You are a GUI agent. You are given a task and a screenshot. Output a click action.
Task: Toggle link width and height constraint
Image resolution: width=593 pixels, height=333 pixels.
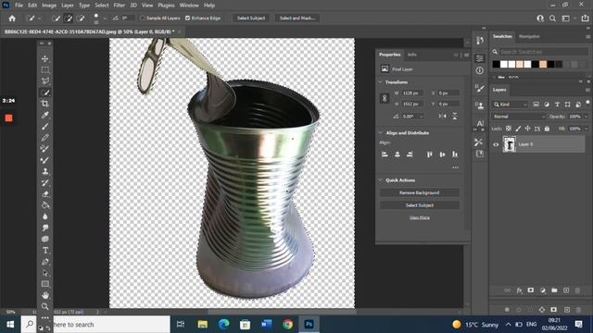pos(385,98)
